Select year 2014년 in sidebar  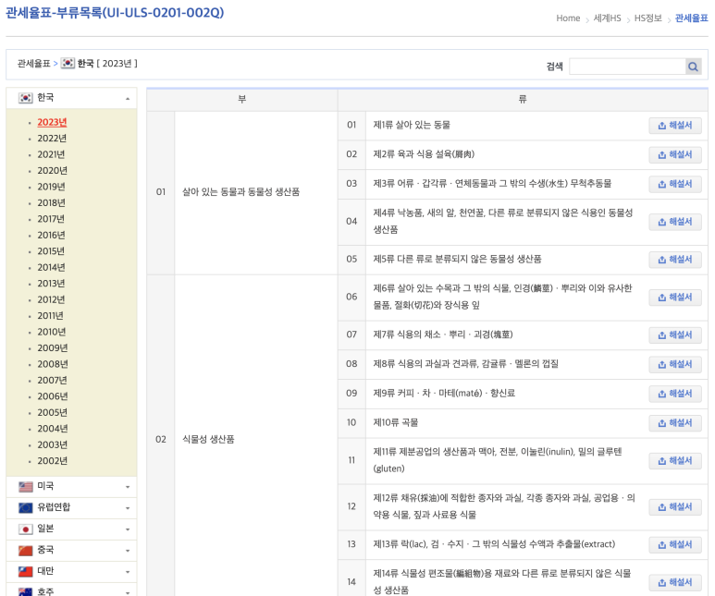click(52, 268)
